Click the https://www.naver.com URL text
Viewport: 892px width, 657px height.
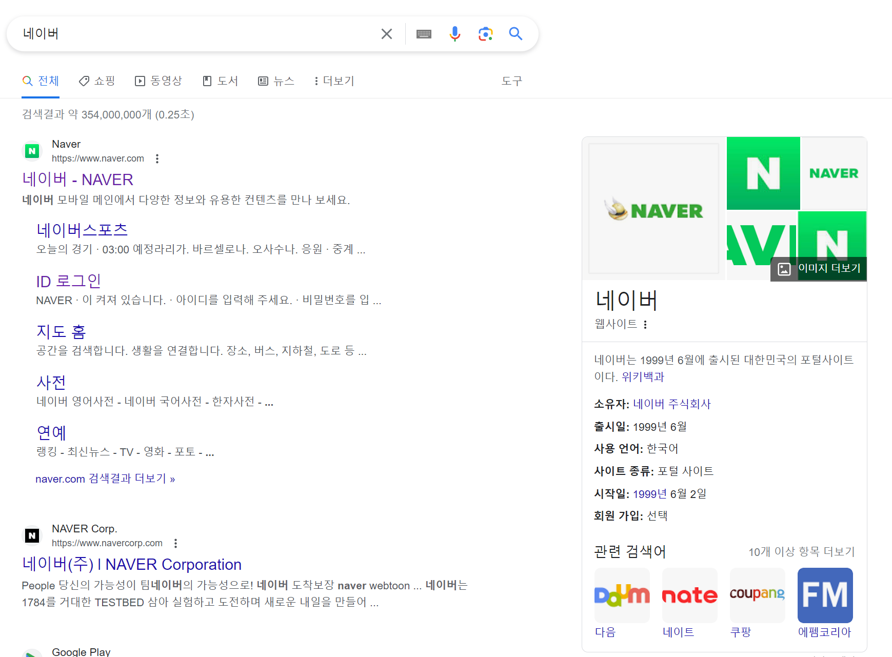point(98,158)
